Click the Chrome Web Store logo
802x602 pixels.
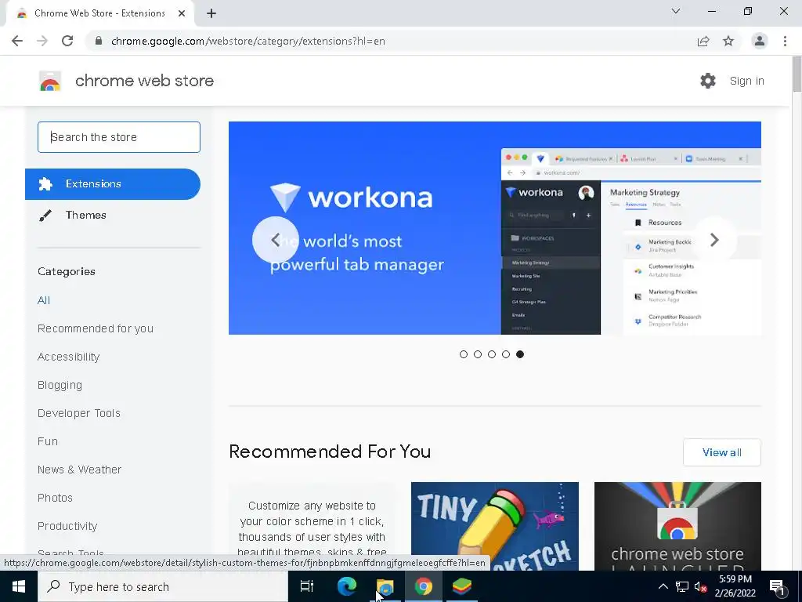point(50,81)
